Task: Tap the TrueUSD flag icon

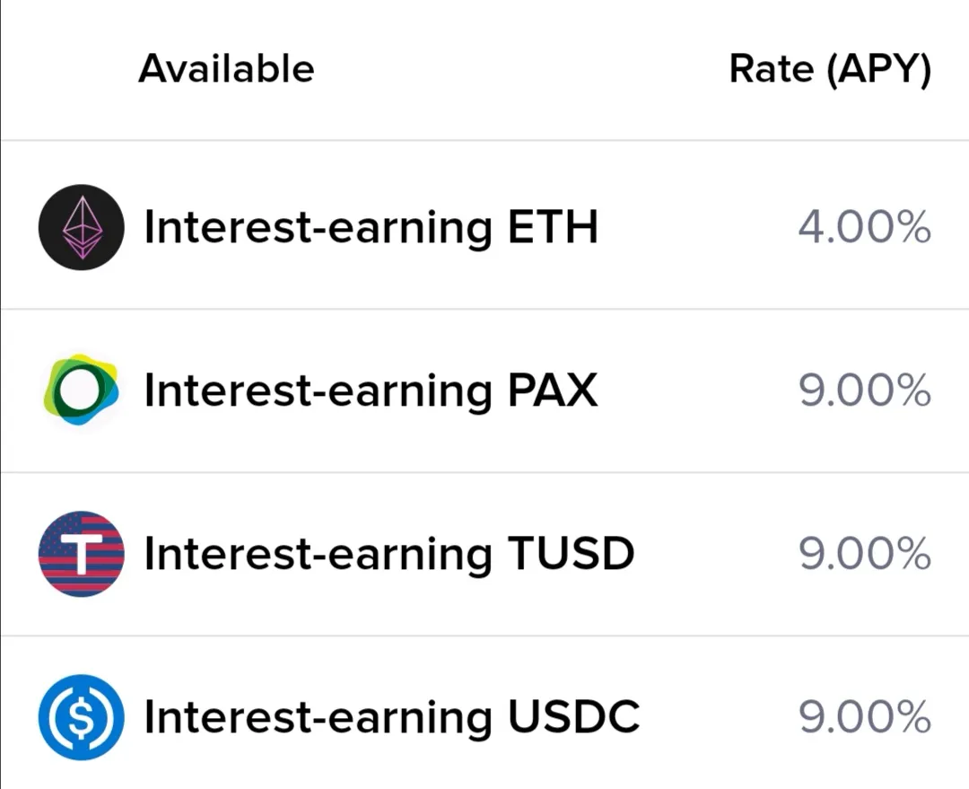Action: [81, 554]
